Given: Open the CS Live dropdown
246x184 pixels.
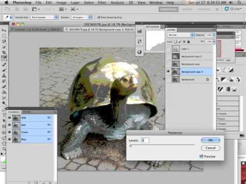Looking at the screenshot, I should pos(233,9).
